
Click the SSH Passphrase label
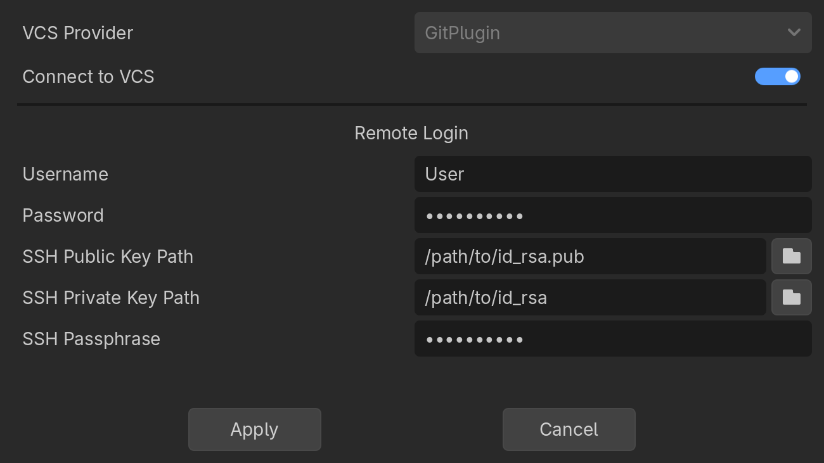click(91, 339)
